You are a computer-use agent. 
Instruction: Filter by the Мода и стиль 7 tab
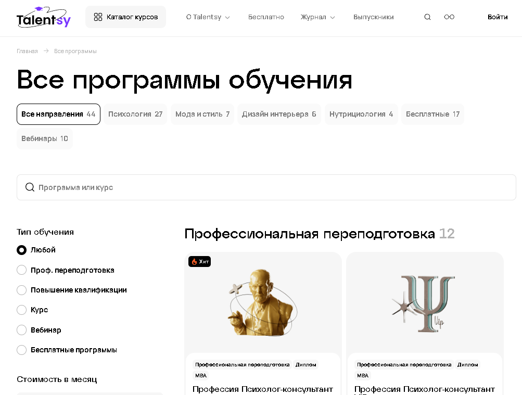(x=202, y=114)
